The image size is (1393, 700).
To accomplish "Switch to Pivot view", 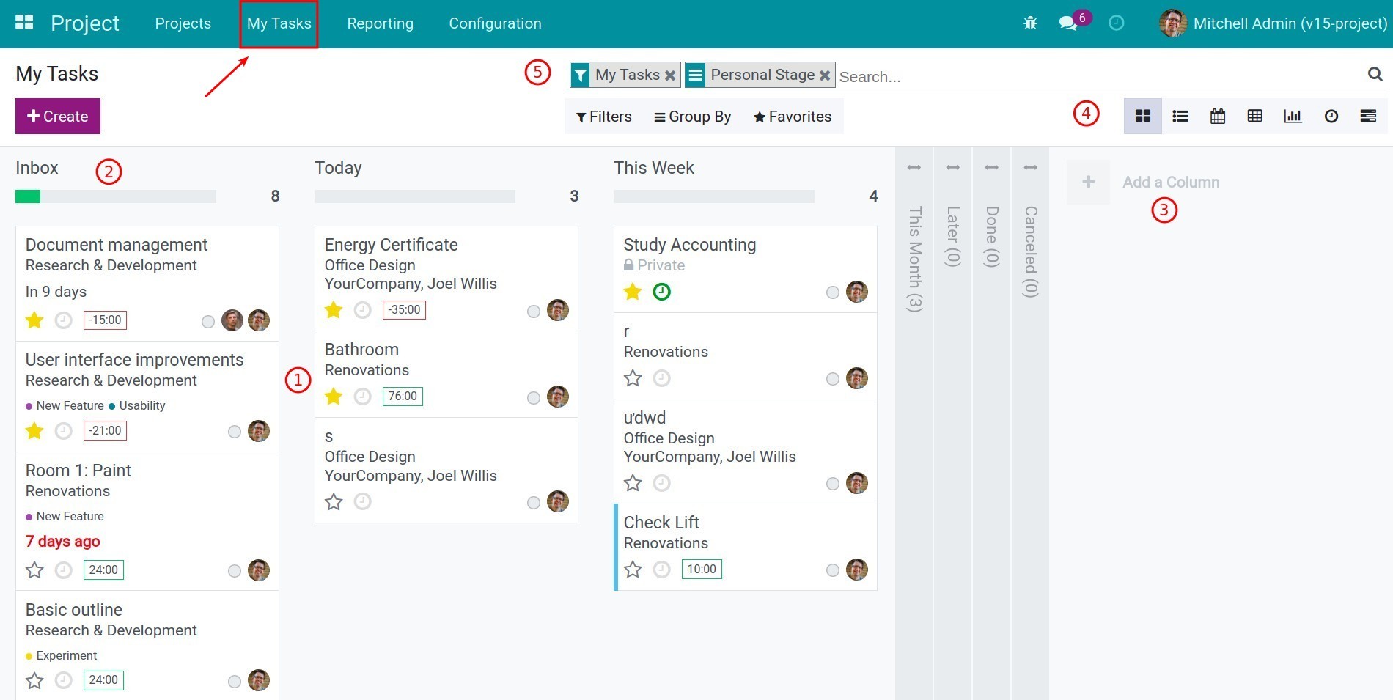I will pos(1255,116).
